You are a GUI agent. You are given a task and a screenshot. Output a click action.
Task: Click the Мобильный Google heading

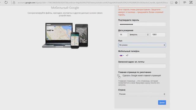pyautogui.click(x=65, y=8)
